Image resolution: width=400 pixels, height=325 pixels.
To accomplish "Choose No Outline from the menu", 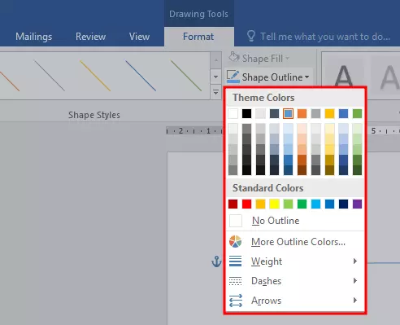I will tap(295, 221).
